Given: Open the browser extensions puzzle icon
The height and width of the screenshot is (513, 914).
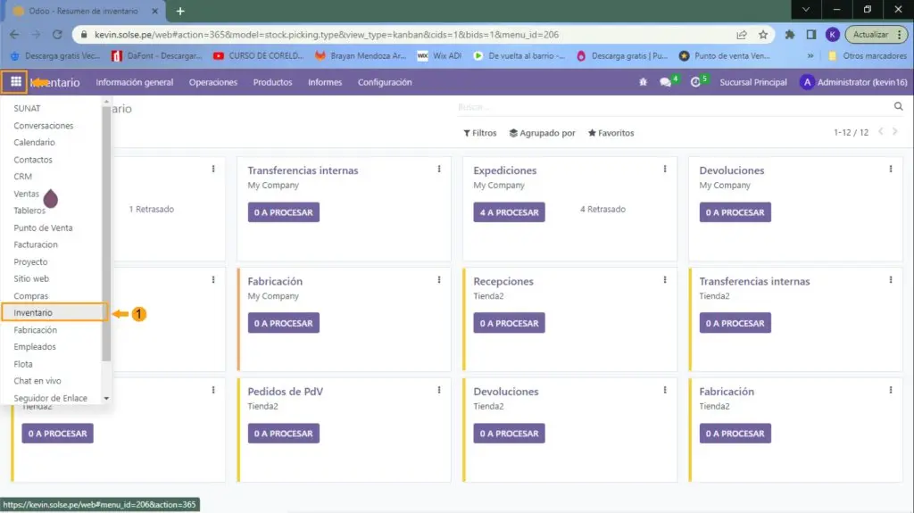Looking at the screenshot, I should click(x=790, y=35).
